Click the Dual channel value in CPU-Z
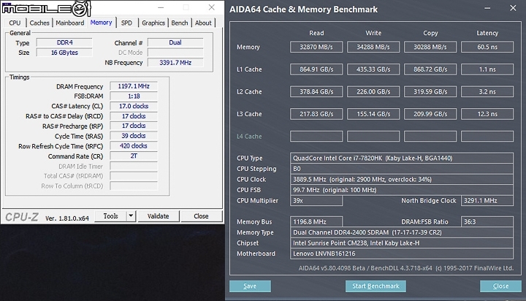Image resolution: width=526 pixels, height=301 pixels. (x=175, y=42)
